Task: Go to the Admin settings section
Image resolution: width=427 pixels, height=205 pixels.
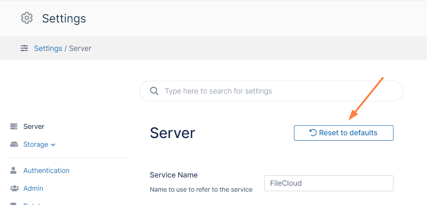Action: pyautogui.click(x=33, y=188)
